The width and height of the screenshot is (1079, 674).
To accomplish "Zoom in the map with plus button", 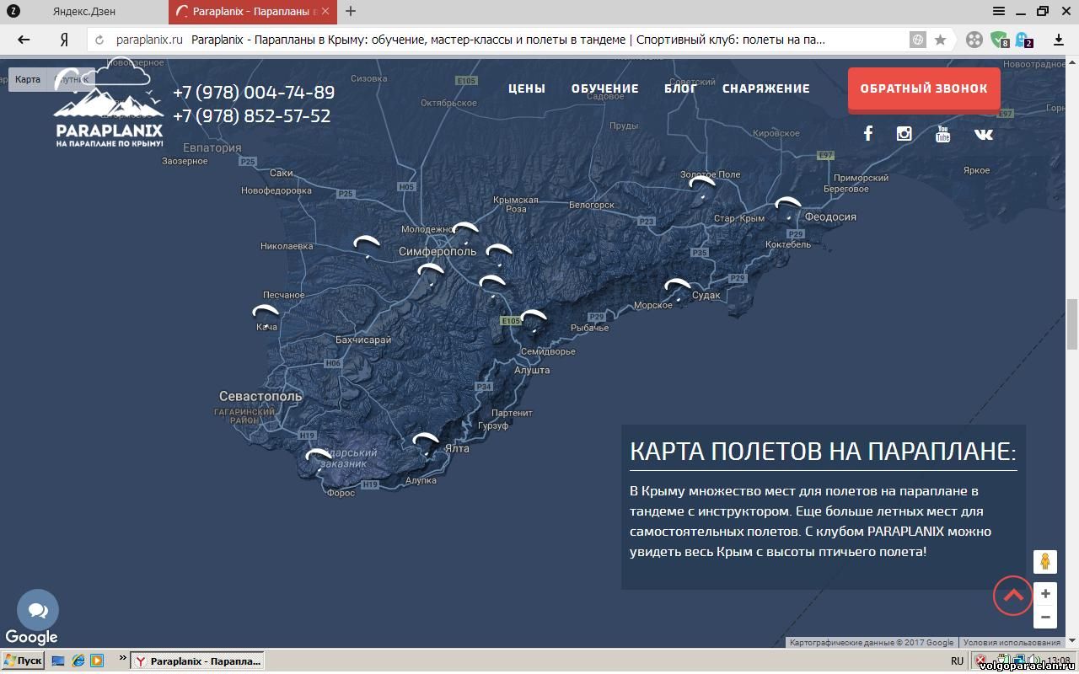I will 1045,594.
